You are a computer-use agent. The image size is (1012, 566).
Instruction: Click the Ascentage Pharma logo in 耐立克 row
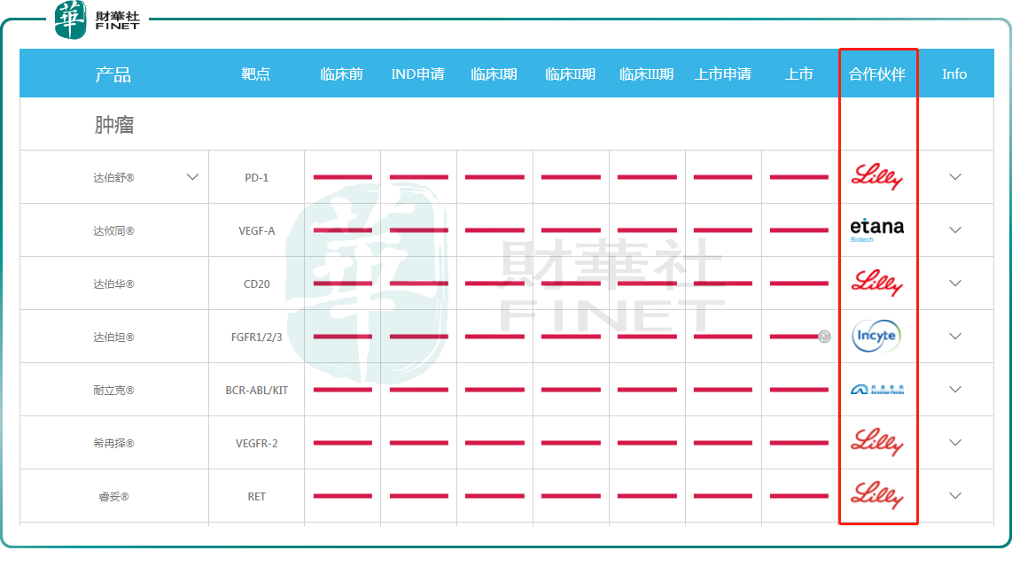[x=876, y=390]
